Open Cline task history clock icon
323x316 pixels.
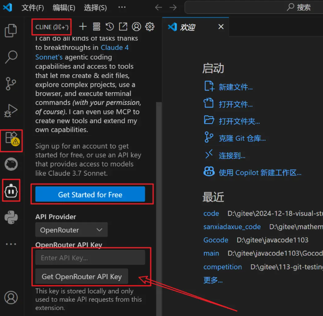(x=110, y=27)
